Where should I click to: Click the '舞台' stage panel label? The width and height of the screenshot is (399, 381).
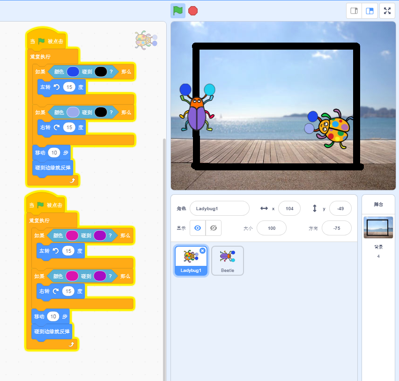click(378, 204)
